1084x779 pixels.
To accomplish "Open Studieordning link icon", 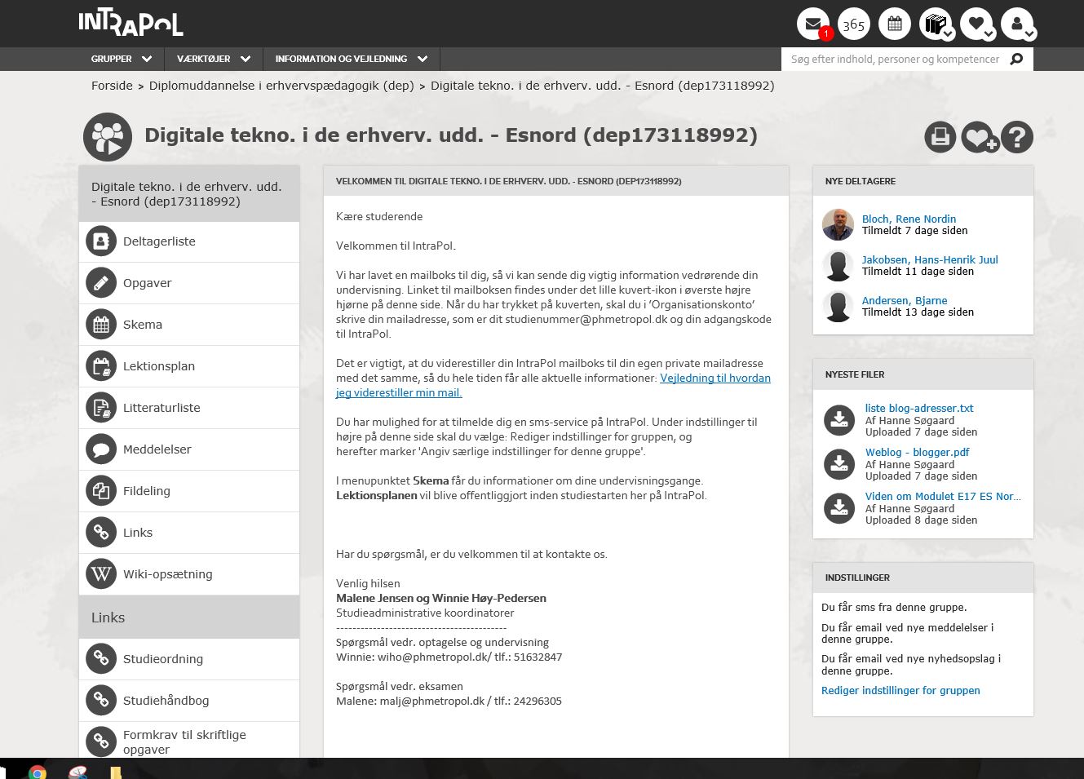I will click(101, 659).
